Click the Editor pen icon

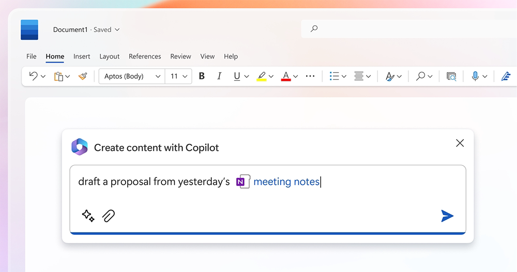point(506,77)
